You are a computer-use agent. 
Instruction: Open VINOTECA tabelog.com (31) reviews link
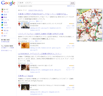[x=35, y=28]
